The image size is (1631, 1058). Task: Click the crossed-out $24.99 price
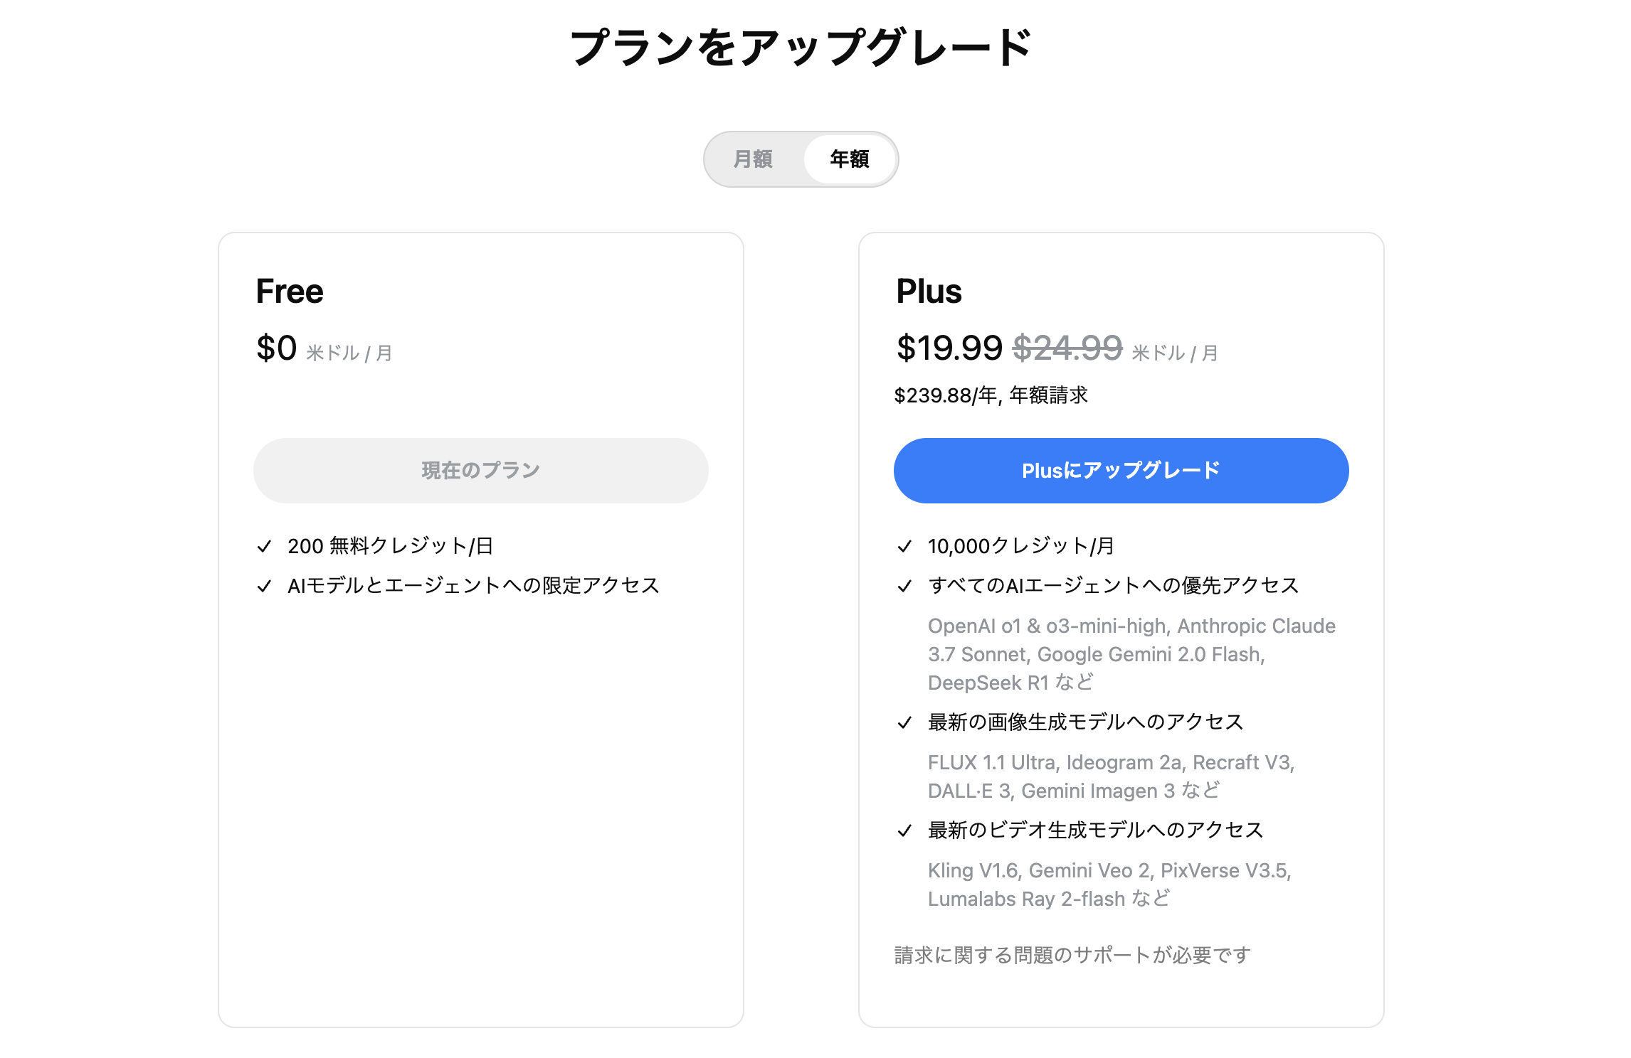(x=1067, y=348)
